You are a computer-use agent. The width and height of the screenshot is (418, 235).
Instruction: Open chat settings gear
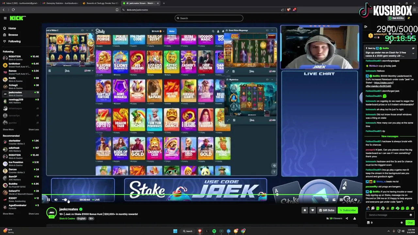coord(402,223)
